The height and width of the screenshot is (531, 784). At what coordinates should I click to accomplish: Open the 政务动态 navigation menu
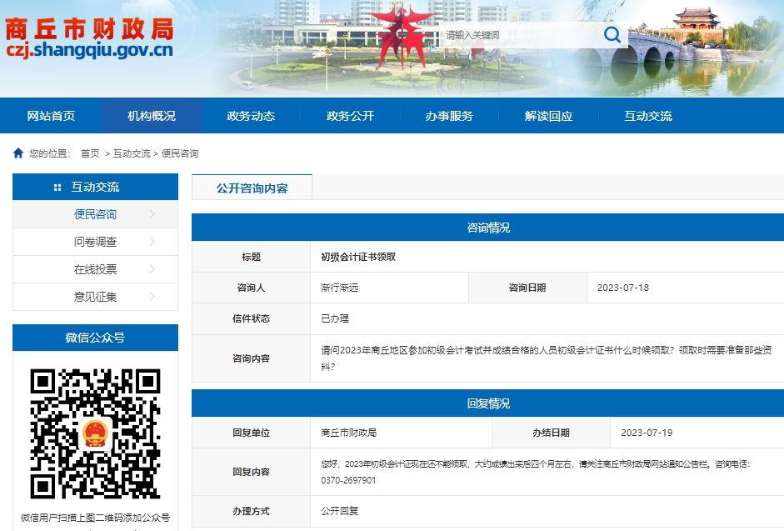pos(252,116)
